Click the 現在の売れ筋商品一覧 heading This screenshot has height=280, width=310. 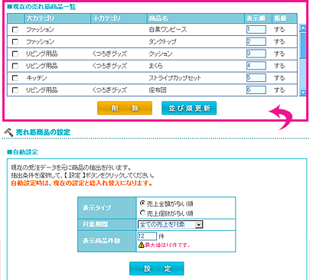point(41,7)
